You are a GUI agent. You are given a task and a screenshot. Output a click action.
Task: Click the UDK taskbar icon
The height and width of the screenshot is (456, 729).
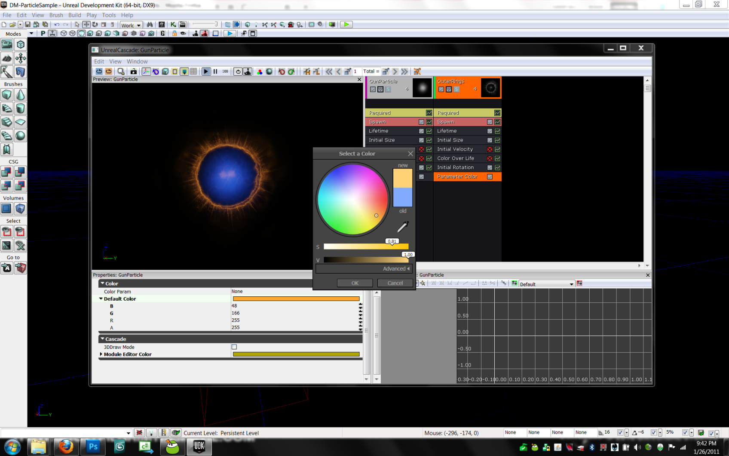tap(199, 447)
